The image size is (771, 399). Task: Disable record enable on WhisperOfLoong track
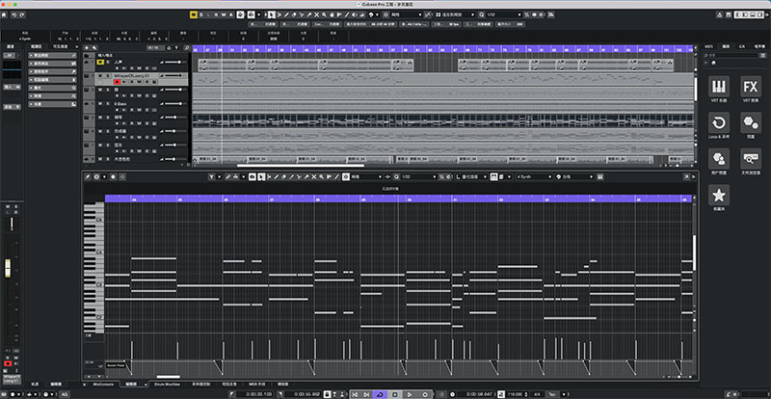click(117, 82)
